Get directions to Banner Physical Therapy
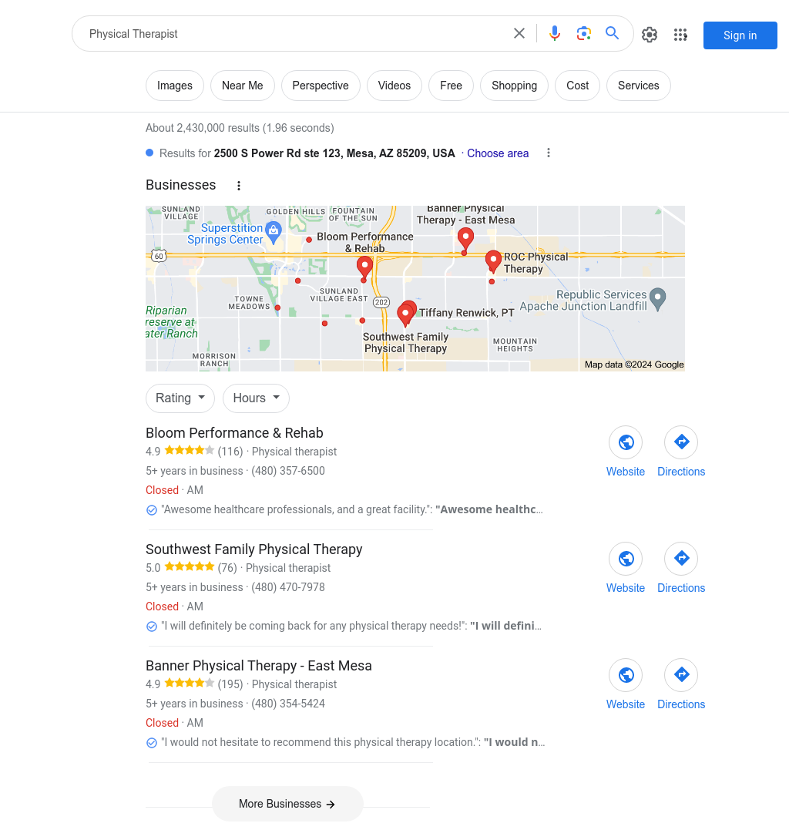Viewport: 789px width, 840px height. 681,675
